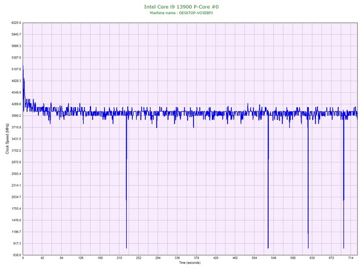
Task: Click the x-axis tick label '420'
Action: tap(216, 258)
